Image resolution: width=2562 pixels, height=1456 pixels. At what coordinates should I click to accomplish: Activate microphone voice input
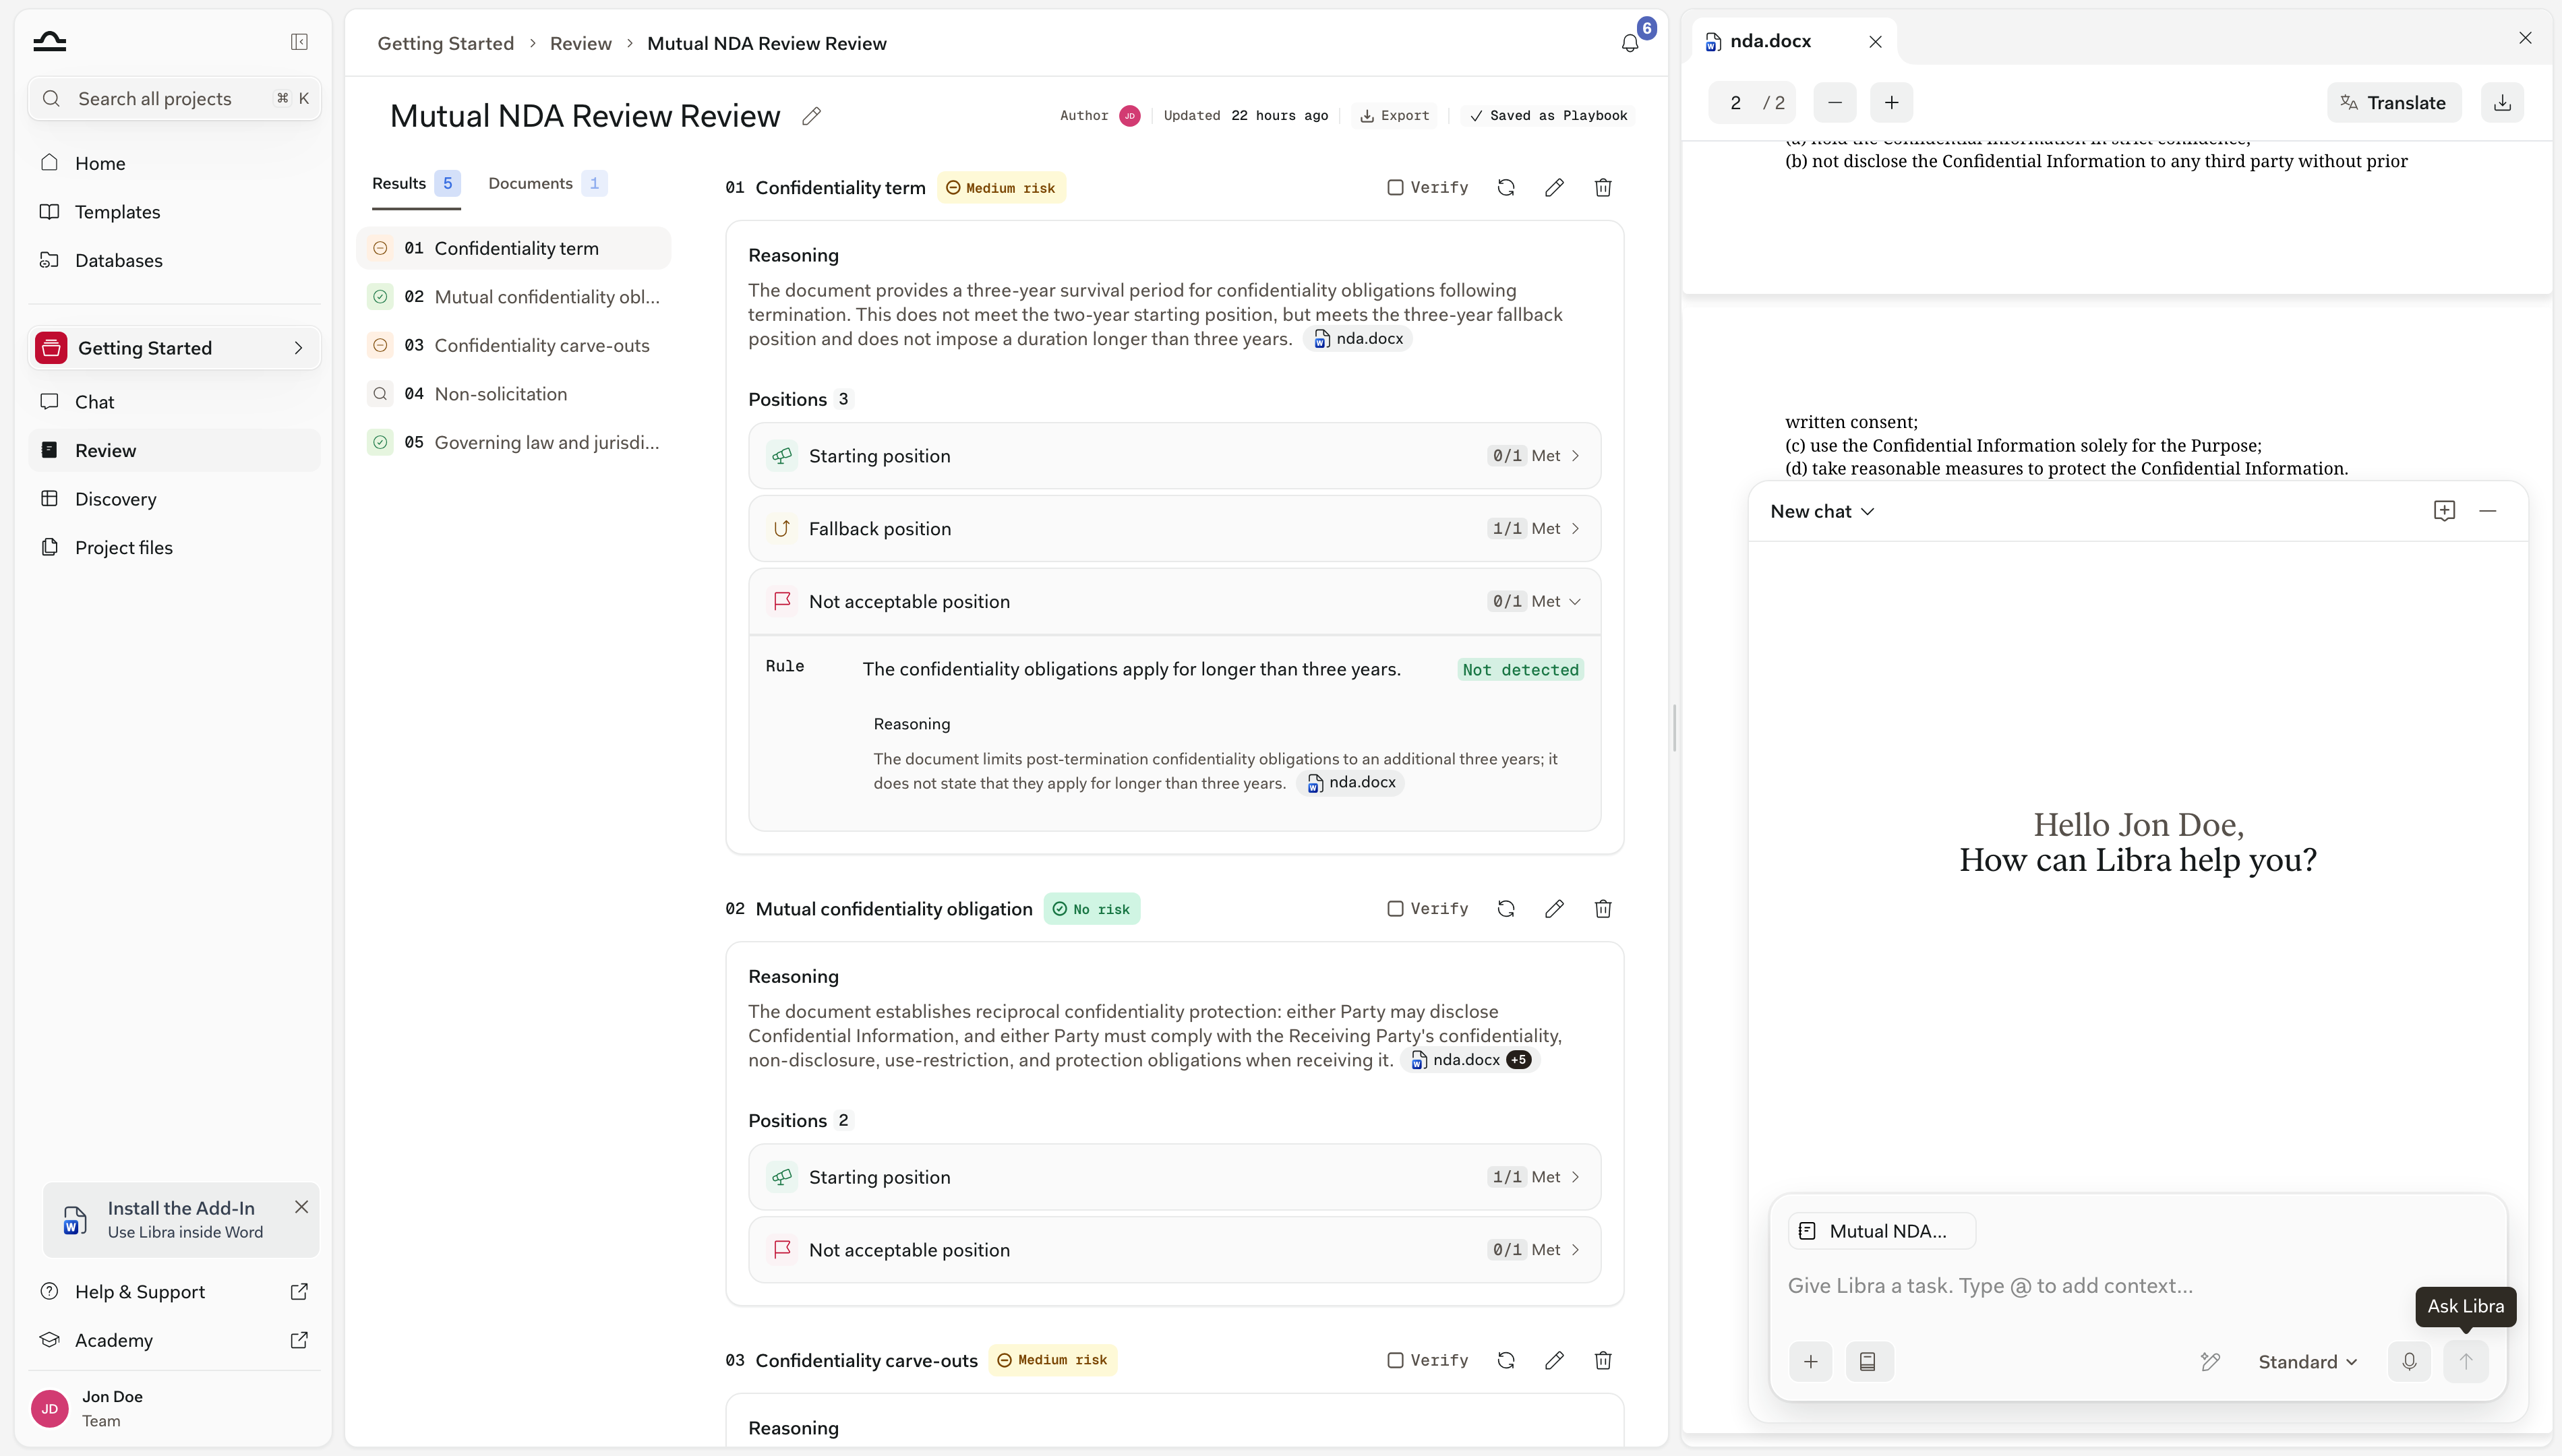[2409, 1361]
